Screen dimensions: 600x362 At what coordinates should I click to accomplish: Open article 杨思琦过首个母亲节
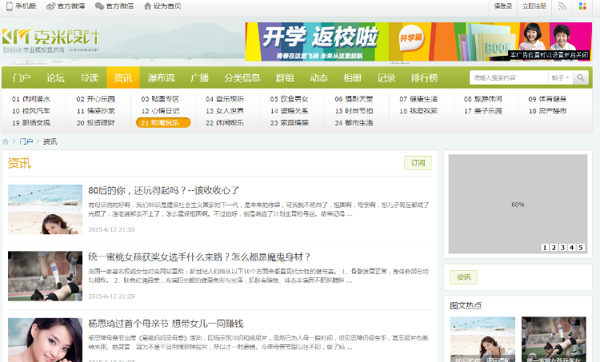point(166,324)
